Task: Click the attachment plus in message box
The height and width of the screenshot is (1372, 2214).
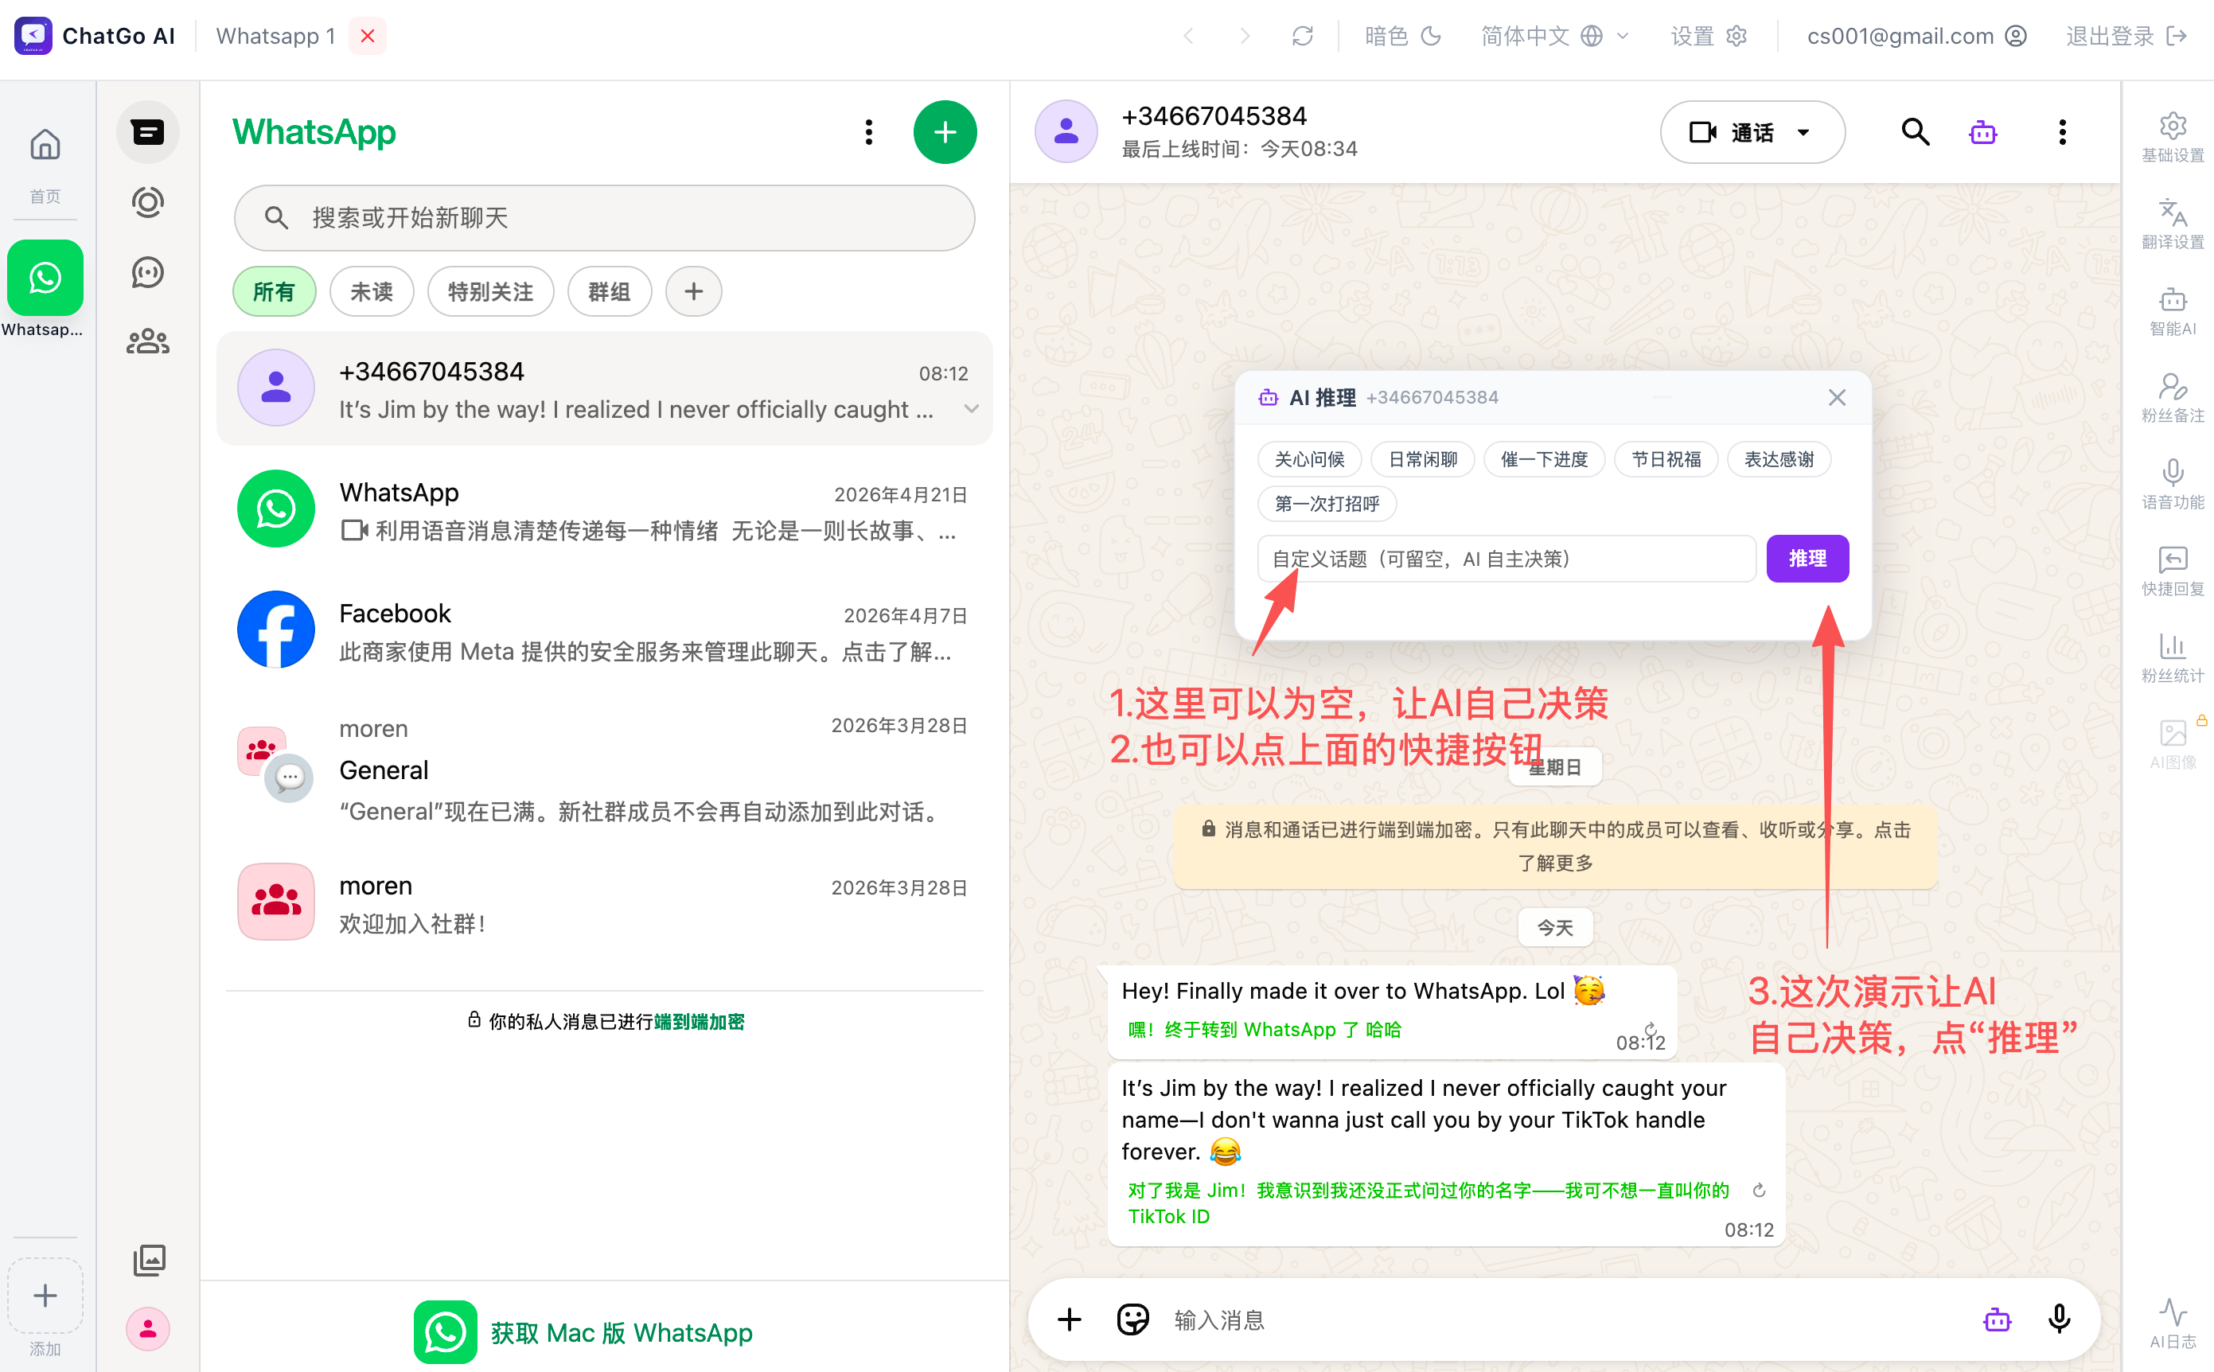Action: tap(1070, 1319)
